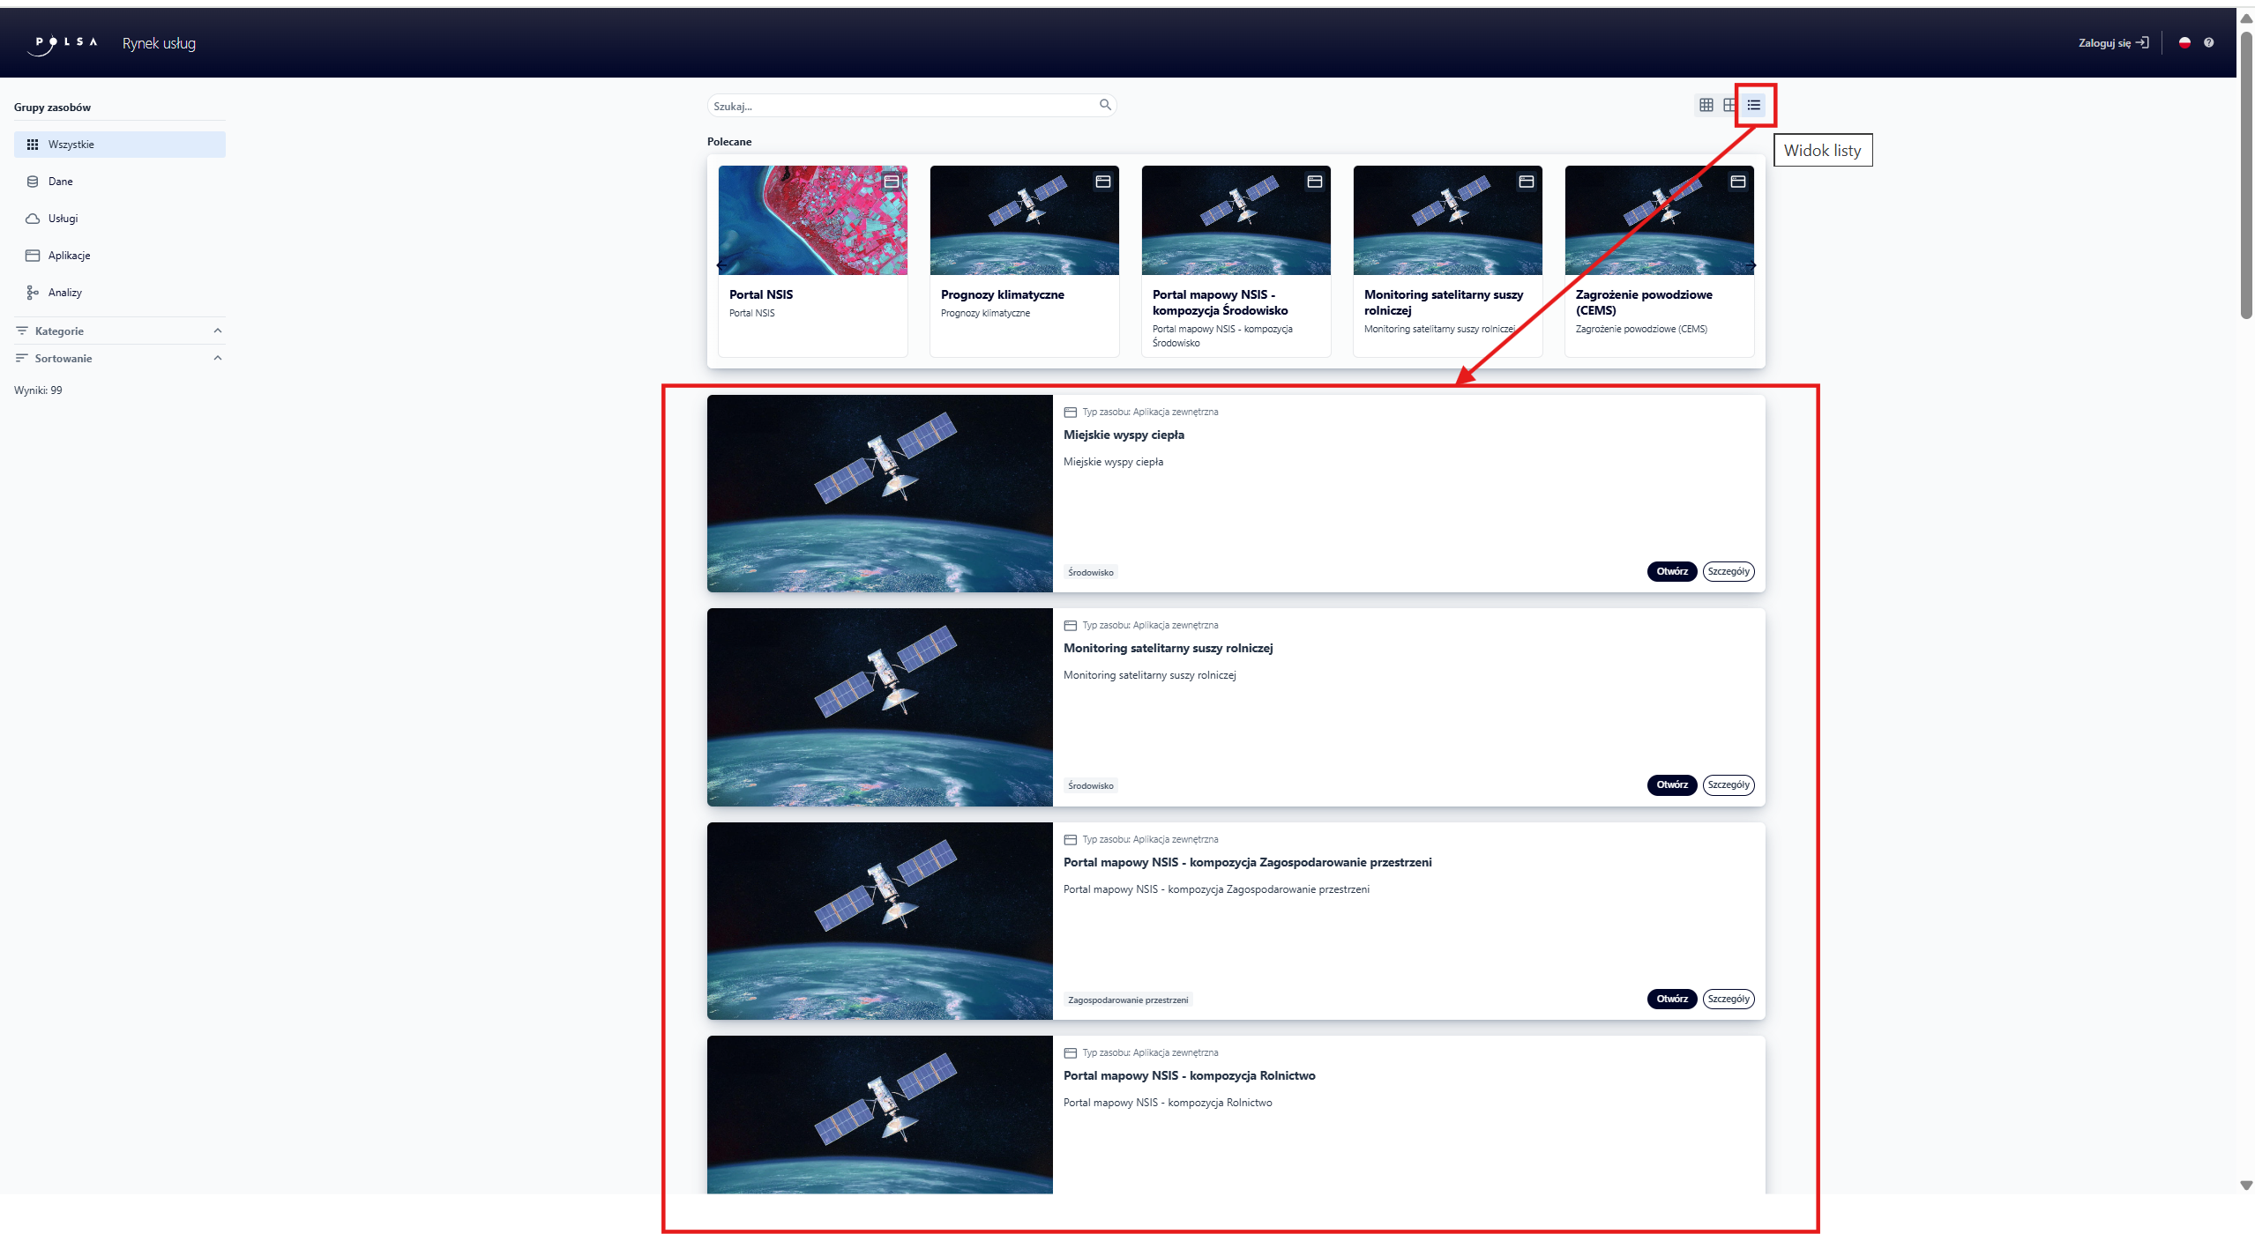This screenshot has height=1234, width=2255.
Task: Click Zagospodarowanie przestrzeni category tag
Action: coord(1127,1000)
